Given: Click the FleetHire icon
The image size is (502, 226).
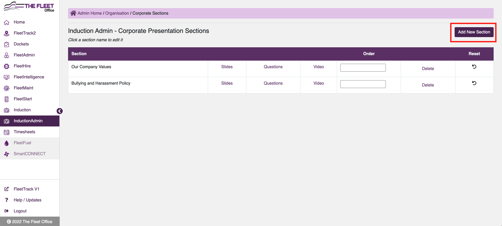Looking at the screenshot, I should [7, 66].
